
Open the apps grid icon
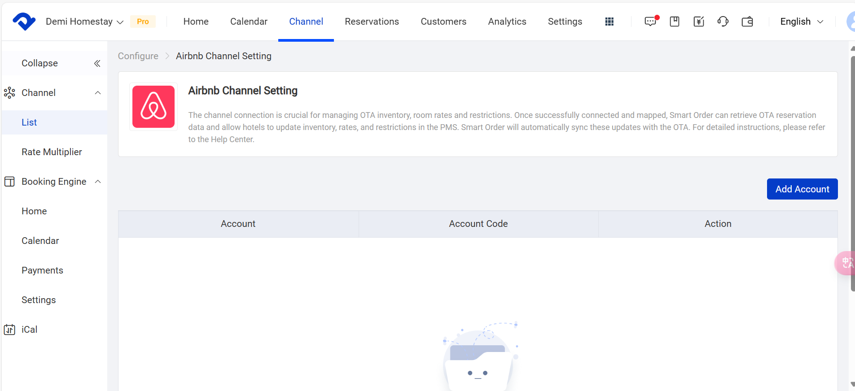coord(609,22)
